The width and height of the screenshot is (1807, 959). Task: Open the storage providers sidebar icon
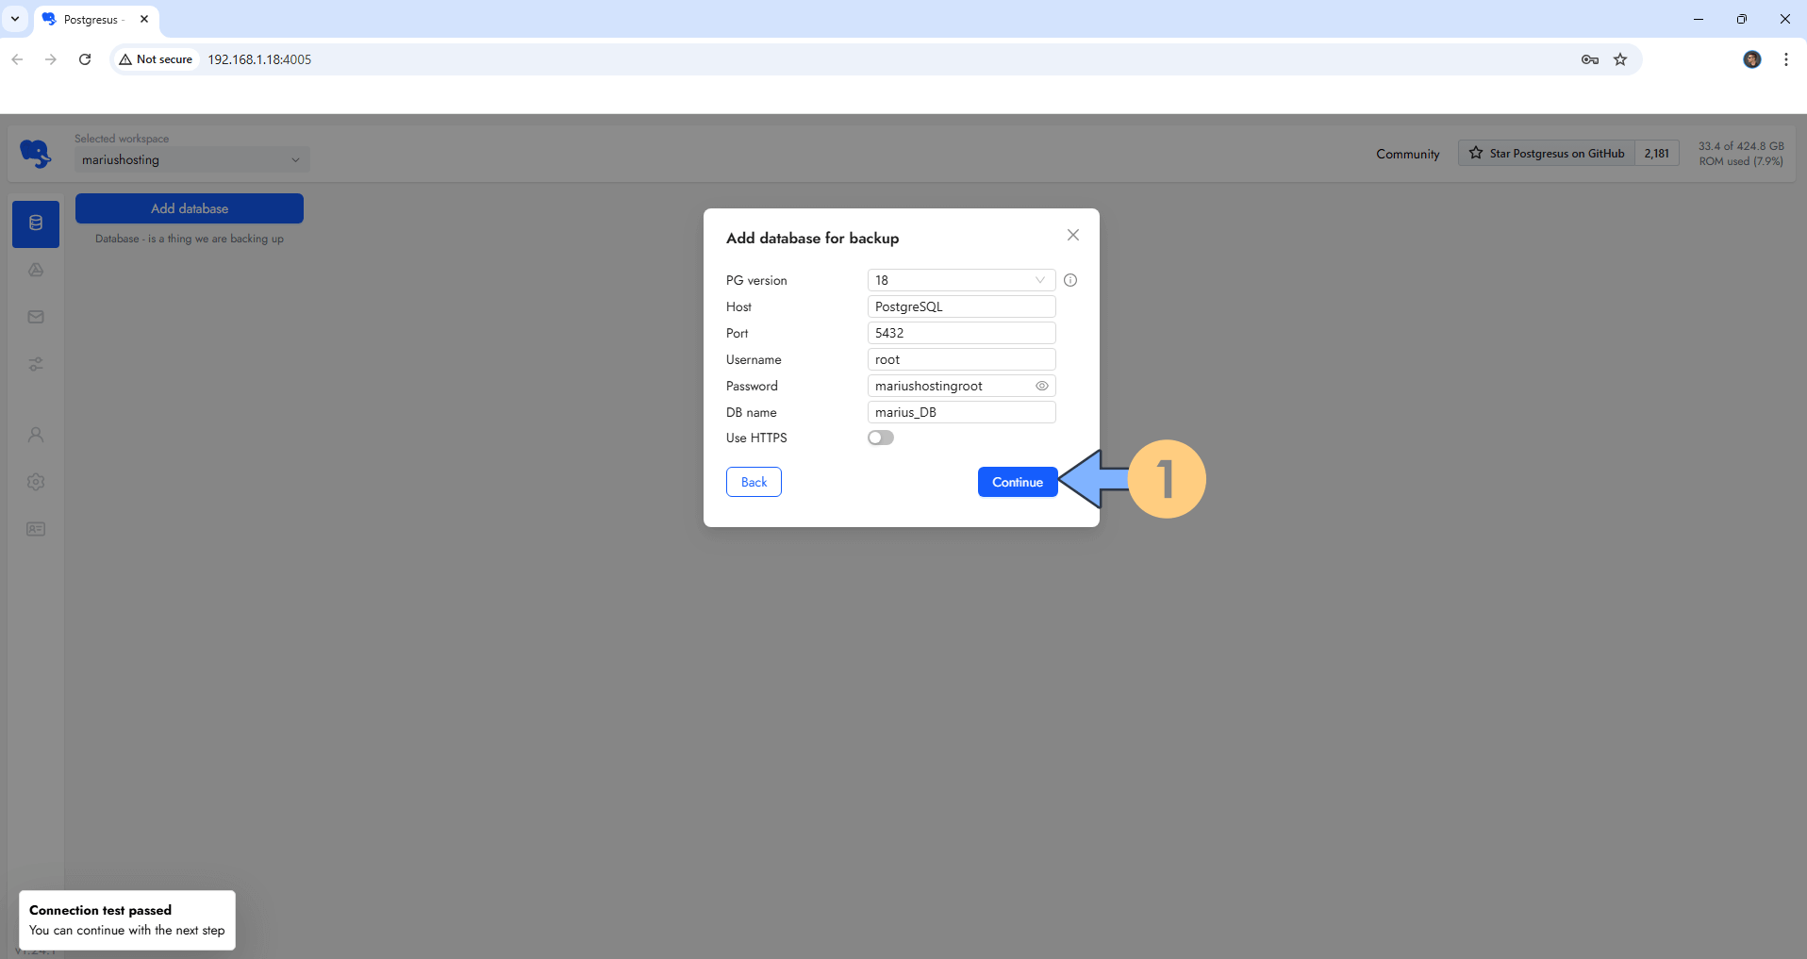pyautogui.click(x=35, y=270)
